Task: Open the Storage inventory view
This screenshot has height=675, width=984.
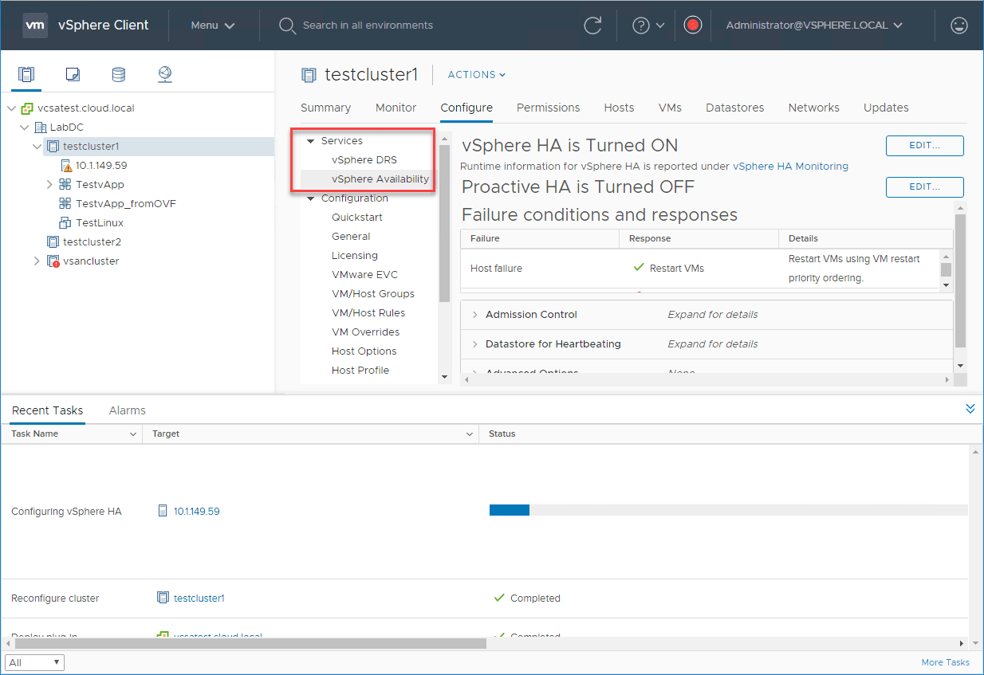Action: 118,74
